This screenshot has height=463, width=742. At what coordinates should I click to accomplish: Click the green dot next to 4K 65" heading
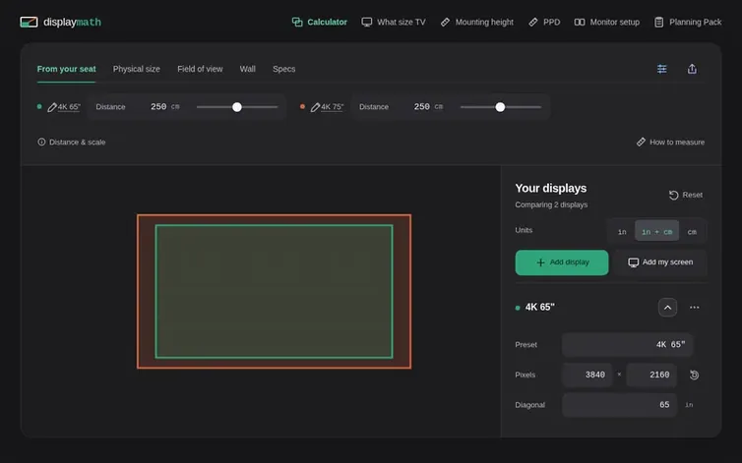coord(518,308)
